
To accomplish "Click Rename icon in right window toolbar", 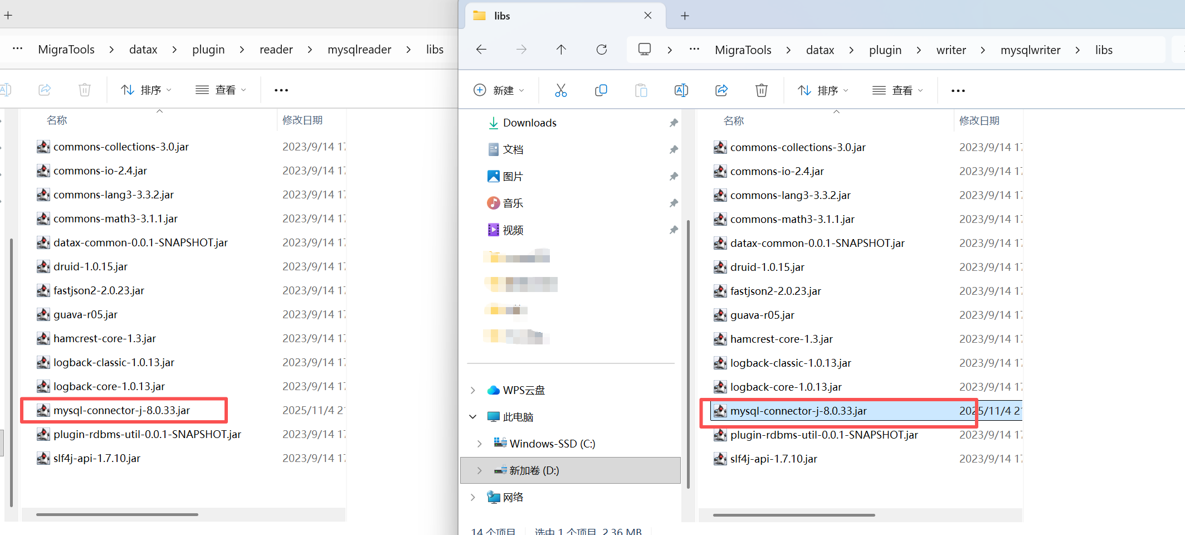I will (681, 90).
